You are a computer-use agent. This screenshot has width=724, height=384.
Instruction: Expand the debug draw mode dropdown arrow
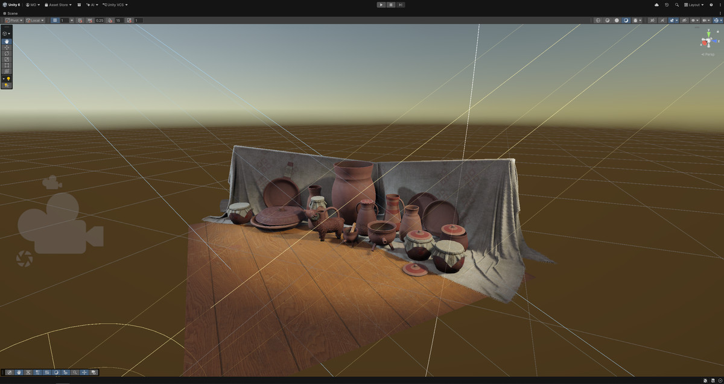(640, 20)
